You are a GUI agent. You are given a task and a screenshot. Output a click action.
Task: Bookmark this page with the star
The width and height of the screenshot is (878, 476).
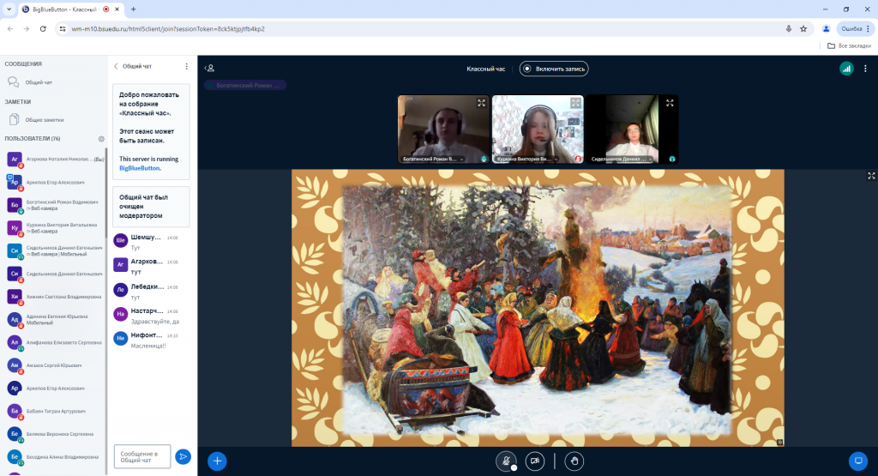[803, 28]
